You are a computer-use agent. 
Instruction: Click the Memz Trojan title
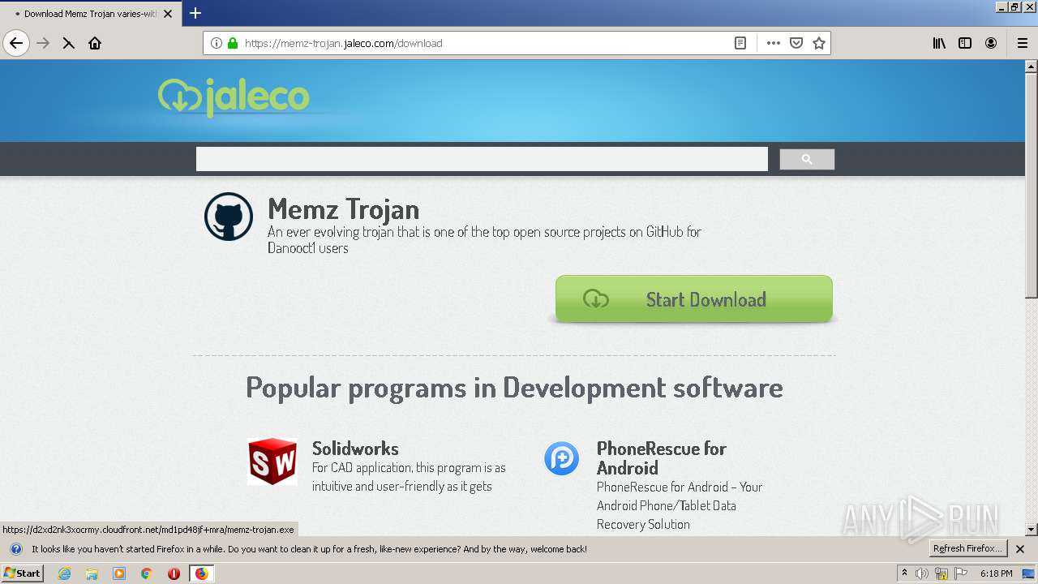344,208
